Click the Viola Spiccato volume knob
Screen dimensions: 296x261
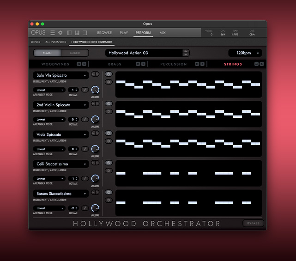coord(95,149)
